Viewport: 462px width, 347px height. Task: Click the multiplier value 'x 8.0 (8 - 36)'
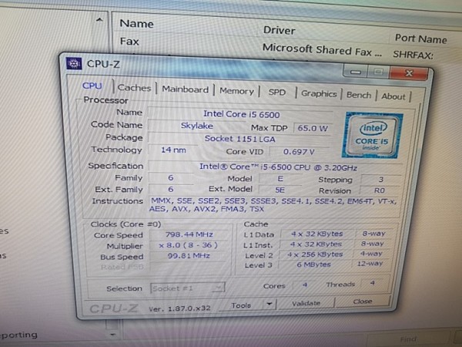pyautogui.click(x=189, y=245)
